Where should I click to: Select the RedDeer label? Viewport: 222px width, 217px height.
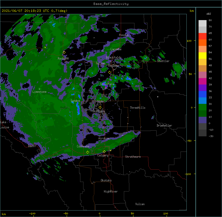pos(114,66)
